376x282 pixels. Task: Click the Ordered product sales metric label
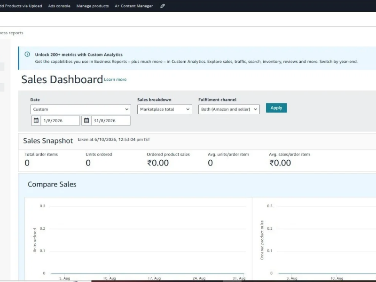coord(168,155)
